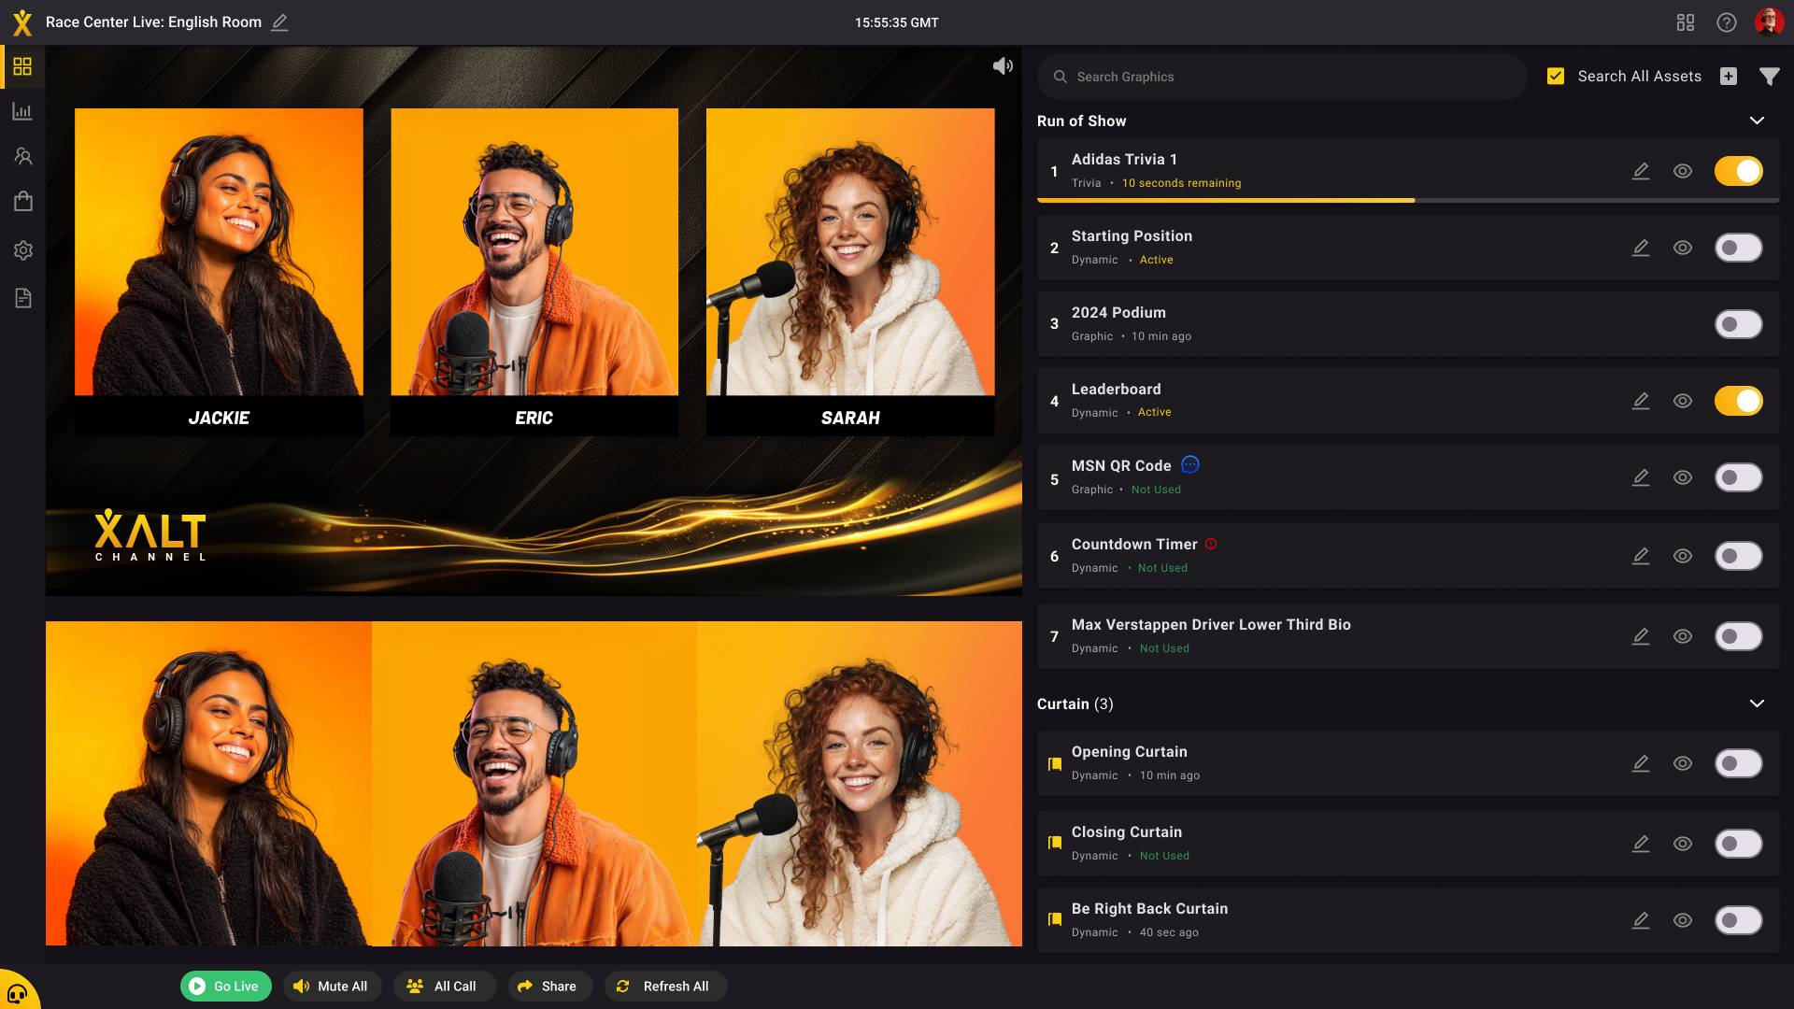Click the Filter icon above the graphics list
Screen dimensions: 1794x1009
(1770, 77)
